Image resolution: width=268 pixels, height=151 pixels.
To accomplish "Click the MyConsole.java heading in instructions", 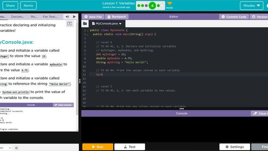I will 17,42.
